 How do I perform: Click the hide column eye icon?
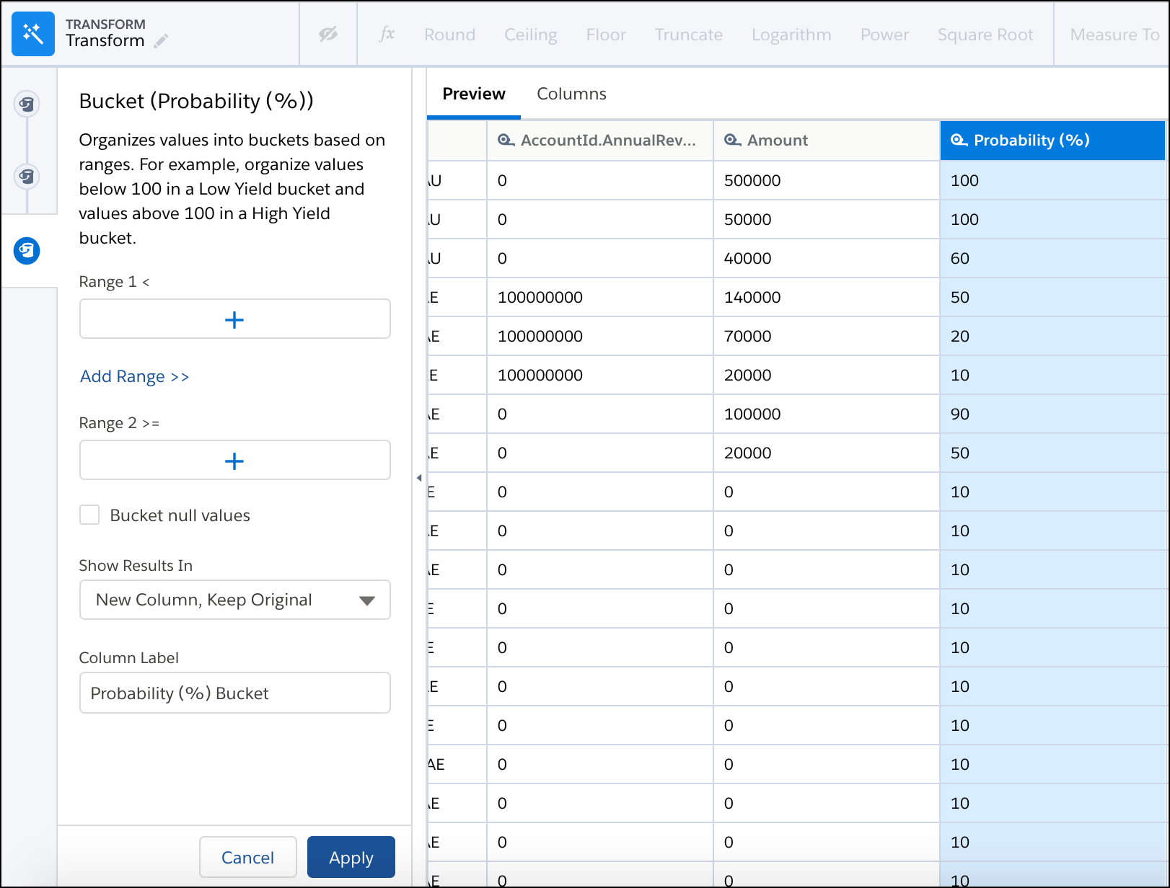coord(327,33)
